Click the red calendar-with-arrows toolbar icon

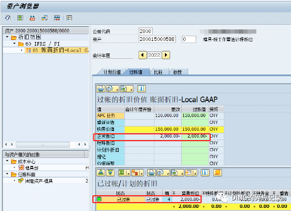33,18
